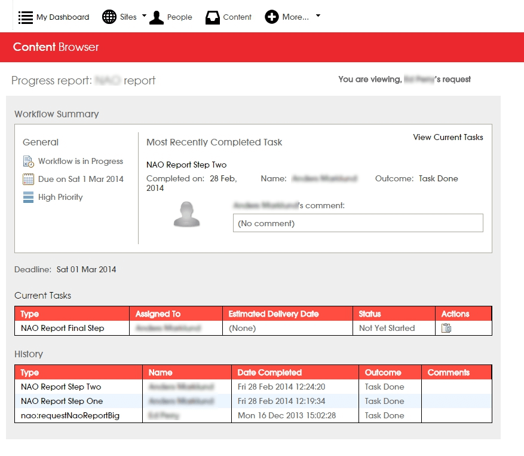Click the grey user avatar picture
The height and width of the screenshot is (456, 524).
click(x=186, y=214)
